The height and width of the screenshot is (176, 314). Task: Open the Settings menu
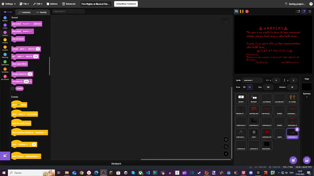[x=9, y=4]
